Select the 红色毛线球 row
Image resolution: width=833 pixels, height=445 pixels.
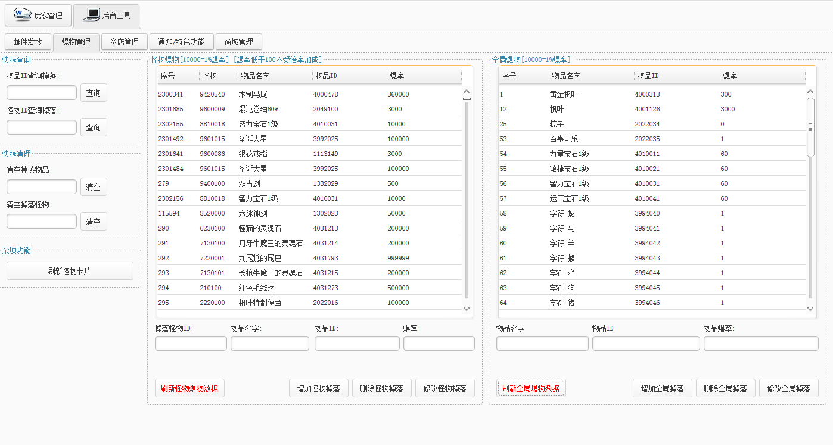coord(309,288)
